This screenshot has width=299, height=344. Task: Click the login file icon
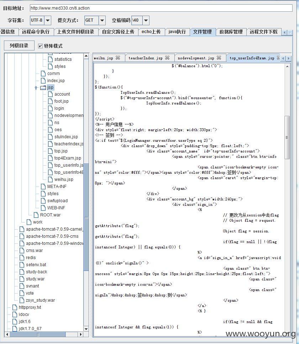[x=50, y=108]
